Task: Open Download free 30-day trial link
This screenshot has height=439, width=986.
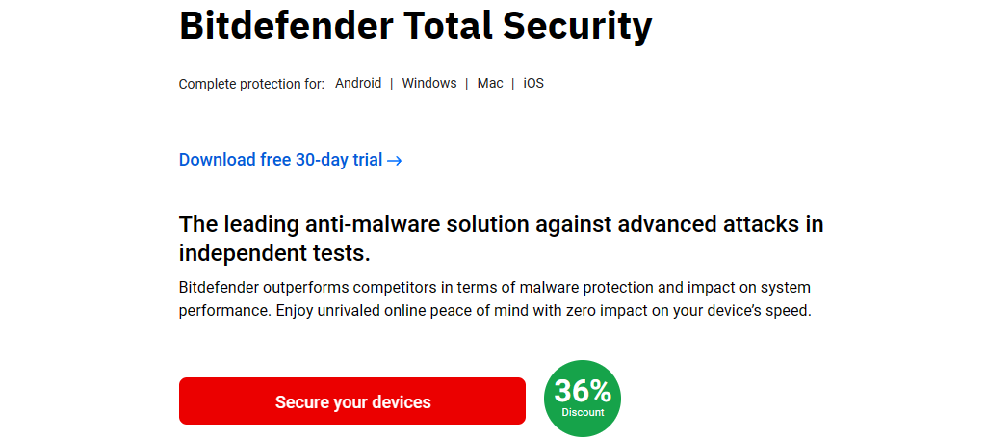Action: pos(280,160)
